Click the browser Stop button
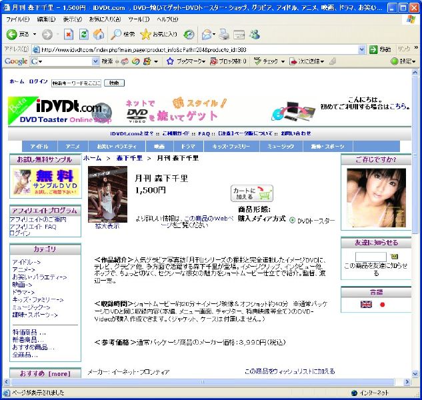 coord(69,34)
